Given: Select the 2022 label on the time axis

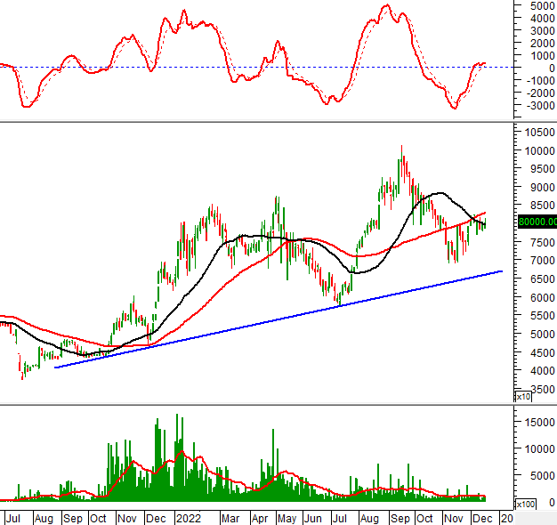Looking at the screenshot, I should tap(188, 517).
